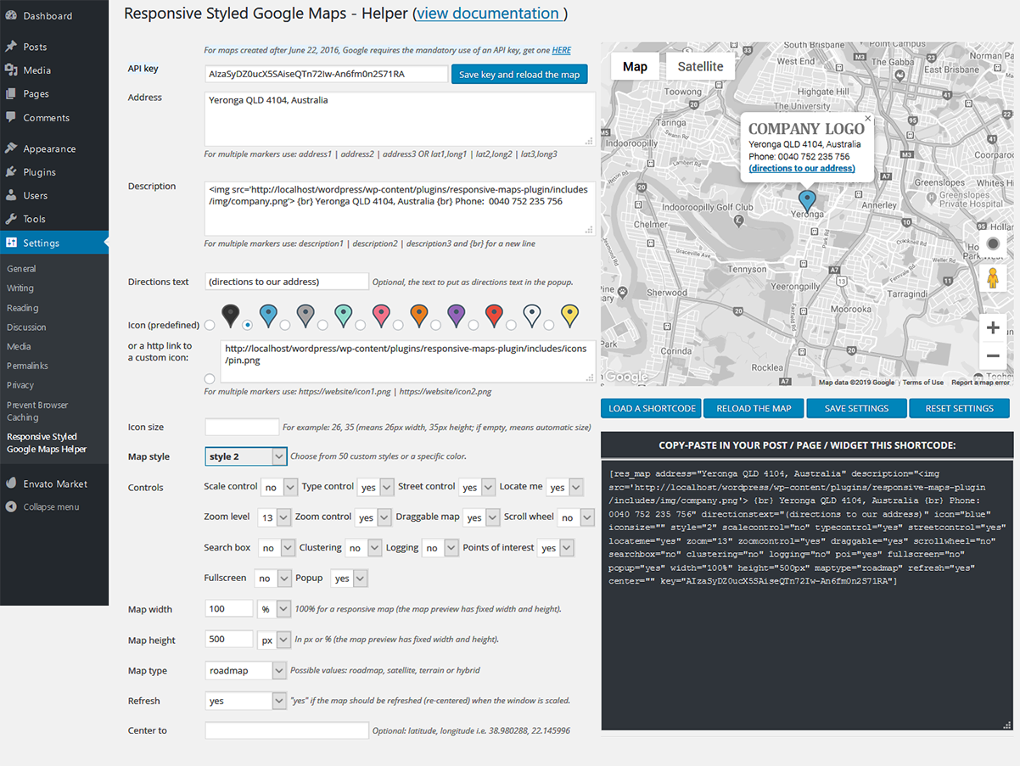Click the Icon size input field

coord(242,427)
